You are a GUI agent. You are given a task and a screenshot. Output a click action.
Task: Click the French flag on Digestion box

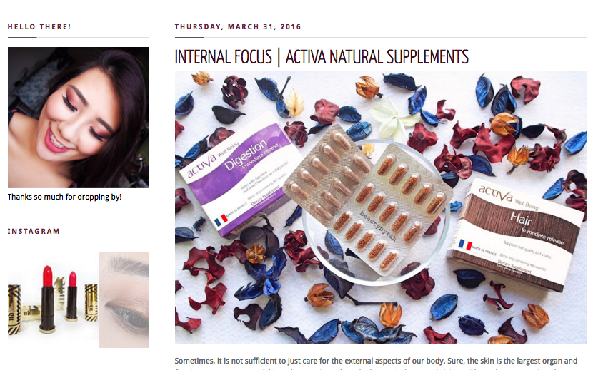(221, 220)
